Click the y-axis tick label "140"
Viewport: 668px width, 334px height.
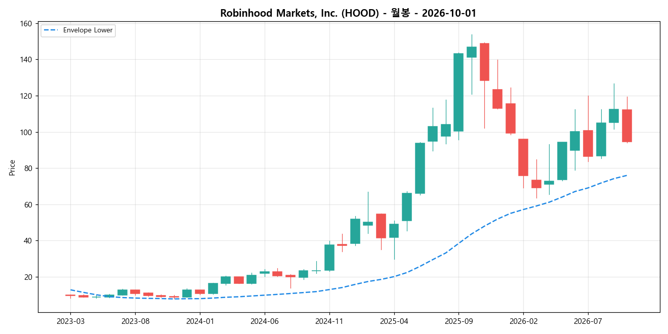tap(26, 60)
